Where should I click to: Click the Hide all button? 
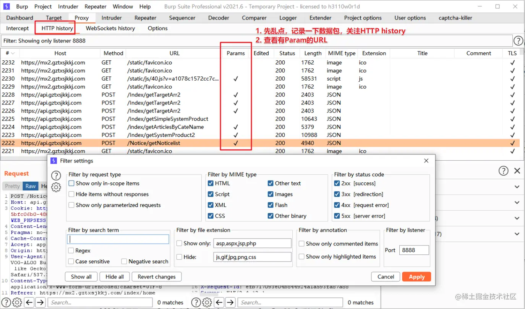(115, 277)
